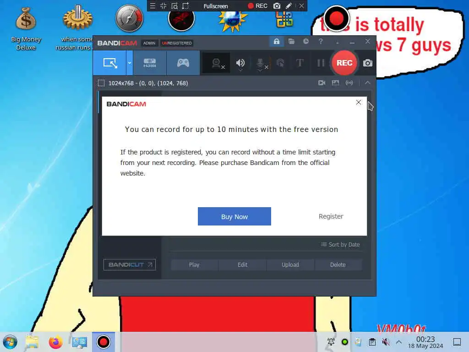The width and height of the screenshot is (469, 352).
Task: Open Bandicam help question mark
Action: pyautogui.click(x=321, y=41)
